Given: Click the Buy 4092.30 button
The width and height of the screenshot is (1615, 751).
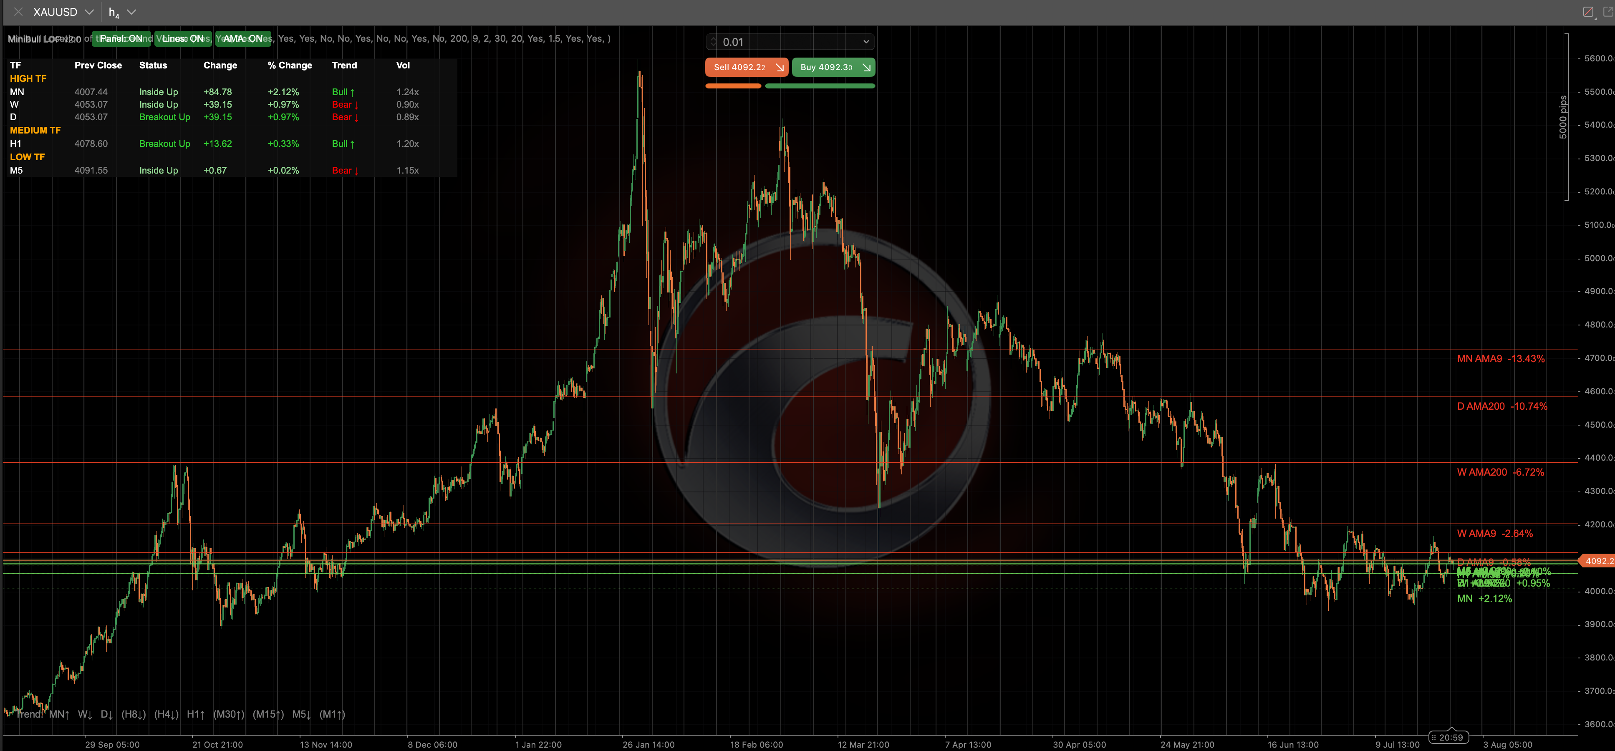Looking at the screenshot, I should [833, 67].
